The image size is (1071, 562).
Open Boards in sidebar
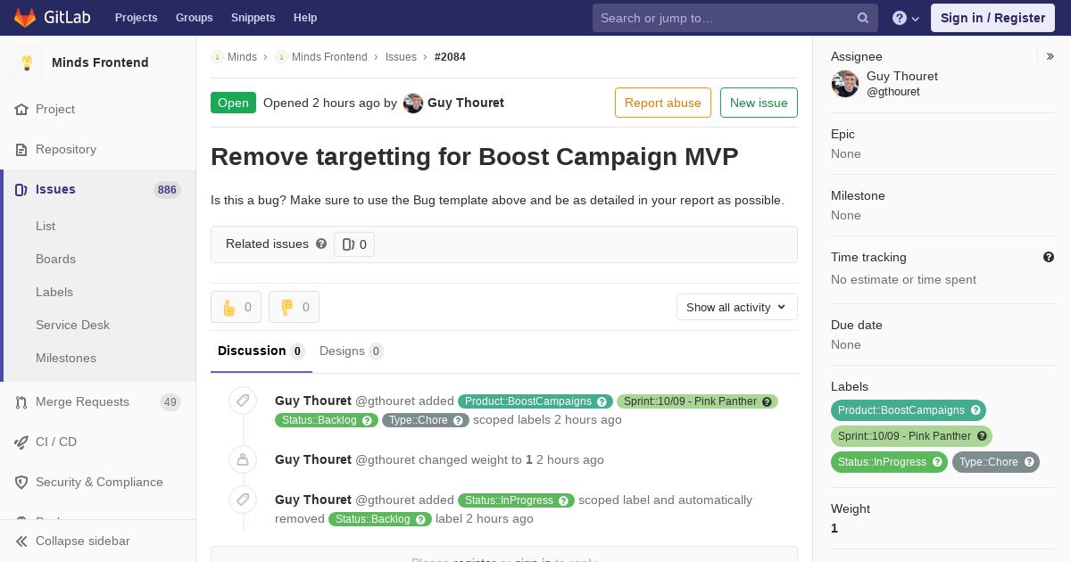pos(55,259)
